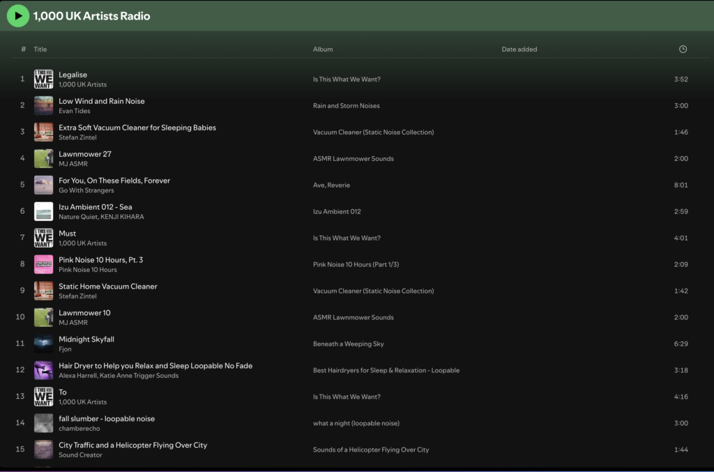Click the 4:16 duration value
714x472 pixels.
[x=681, y=397]
